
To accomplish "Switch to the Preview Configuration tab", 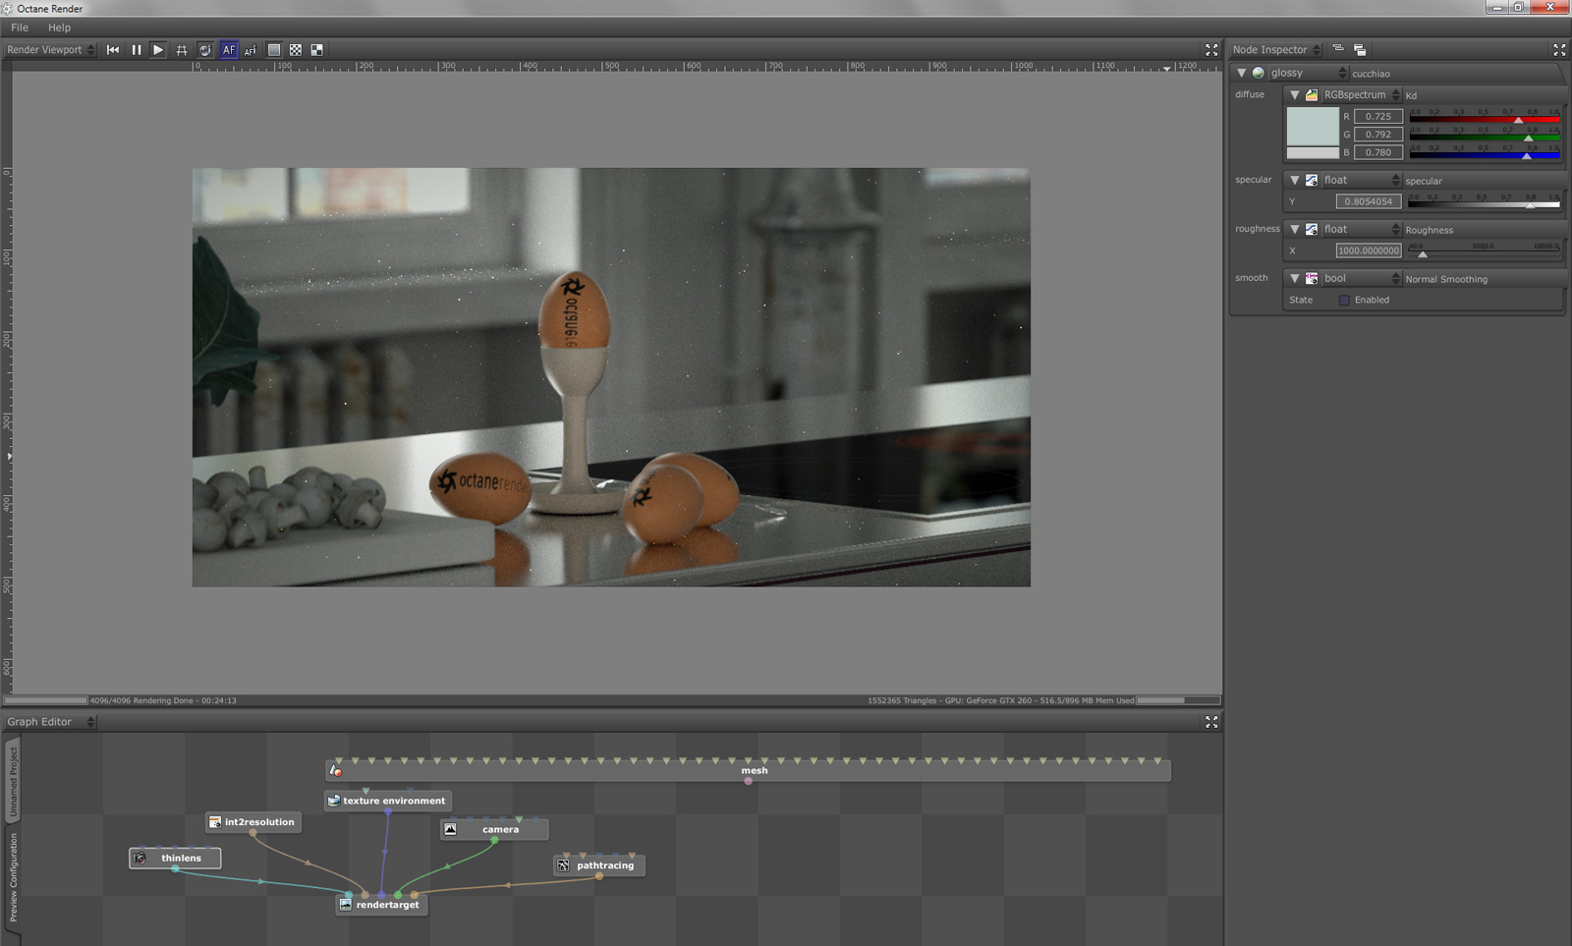I will (13, 877).
